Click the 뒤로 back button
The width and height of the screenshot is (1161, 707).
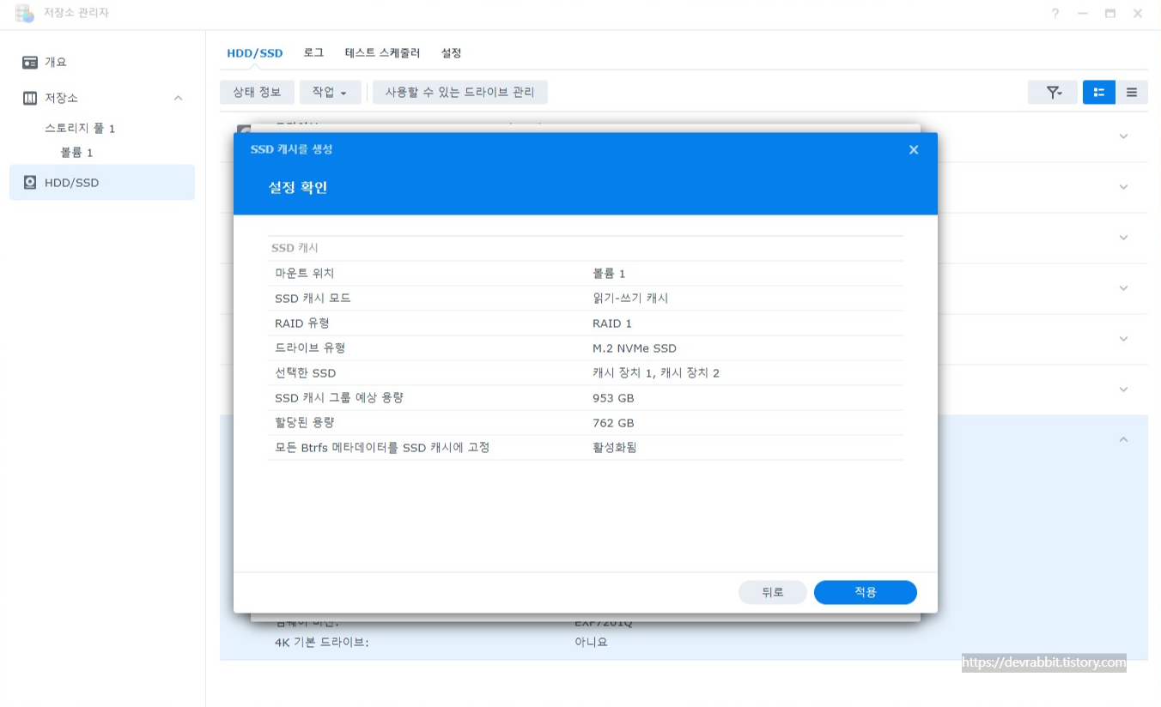[773, 593]
